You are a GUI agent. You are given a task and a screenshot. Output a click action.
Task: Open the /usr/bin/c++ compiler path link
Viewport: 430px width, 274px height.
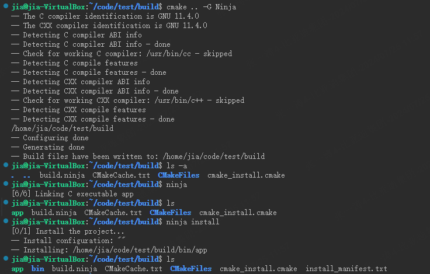(179, 100)
